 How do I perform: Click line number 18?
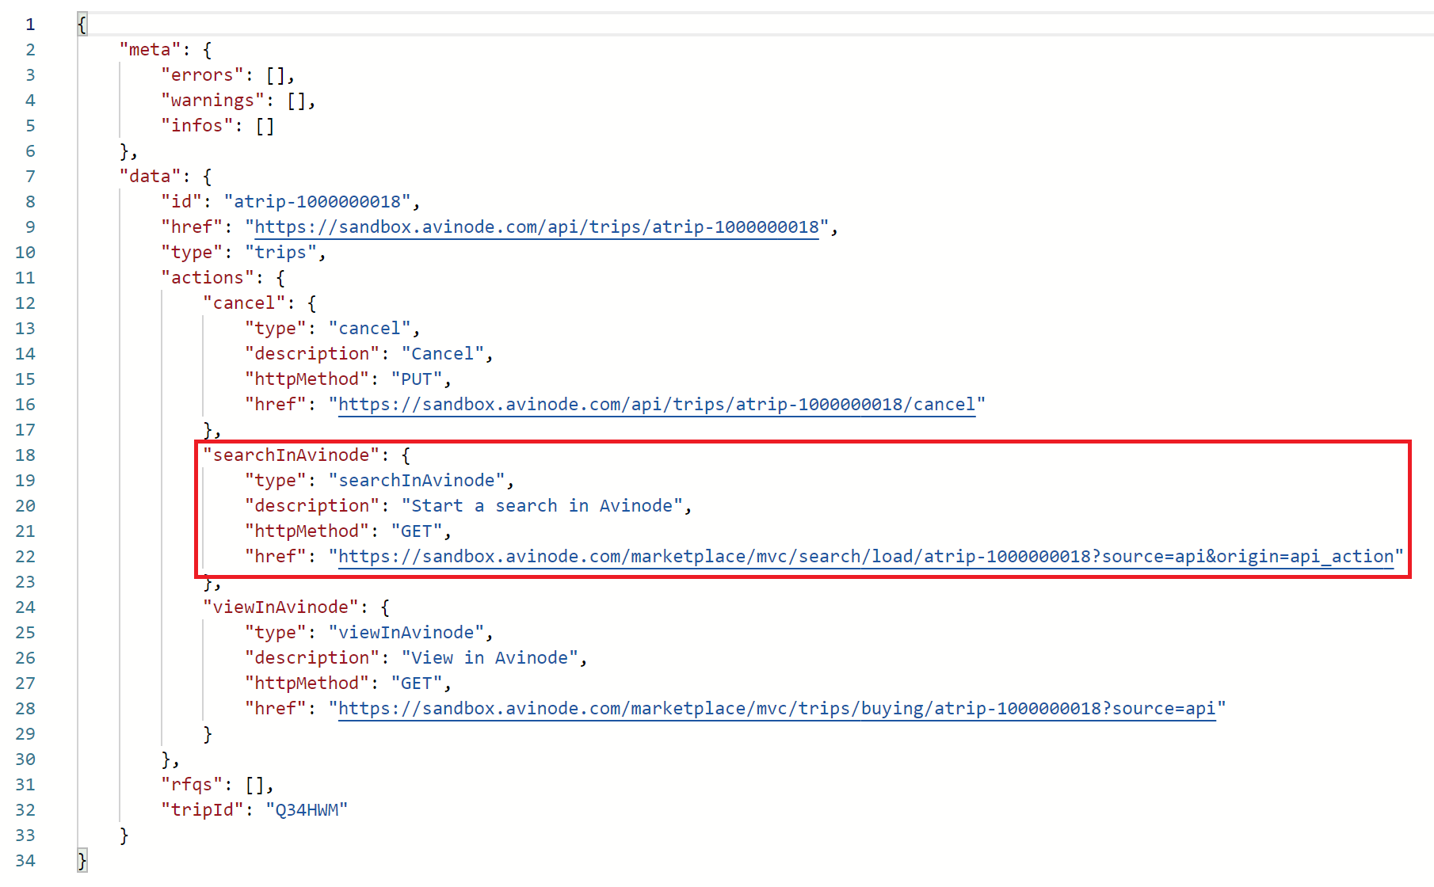25,455
